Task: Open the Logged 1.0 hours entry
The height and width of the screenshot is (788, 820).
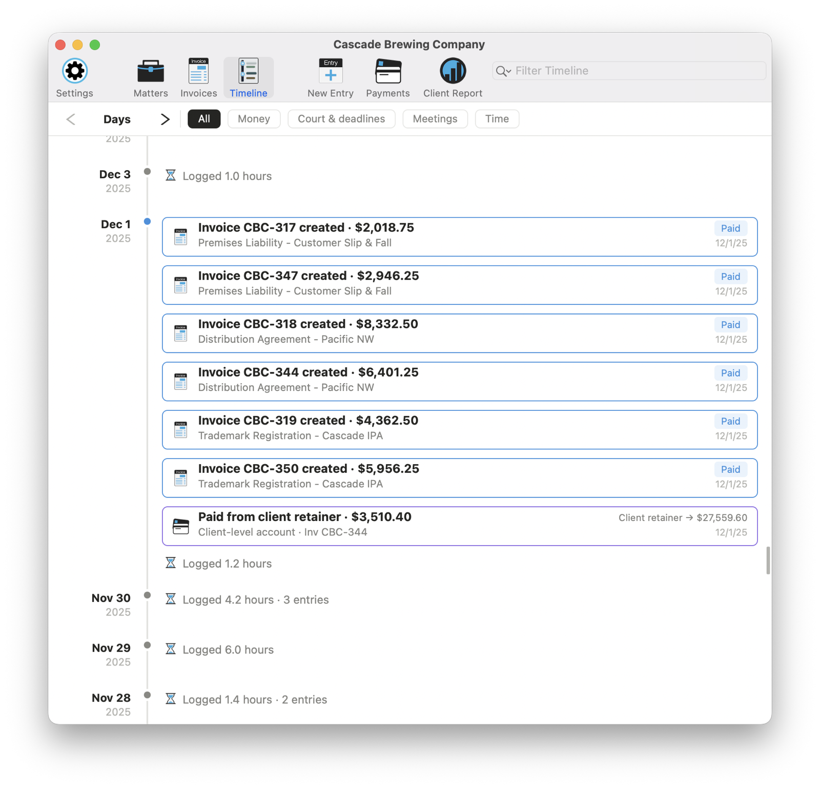Action: (x=227, y=176)
